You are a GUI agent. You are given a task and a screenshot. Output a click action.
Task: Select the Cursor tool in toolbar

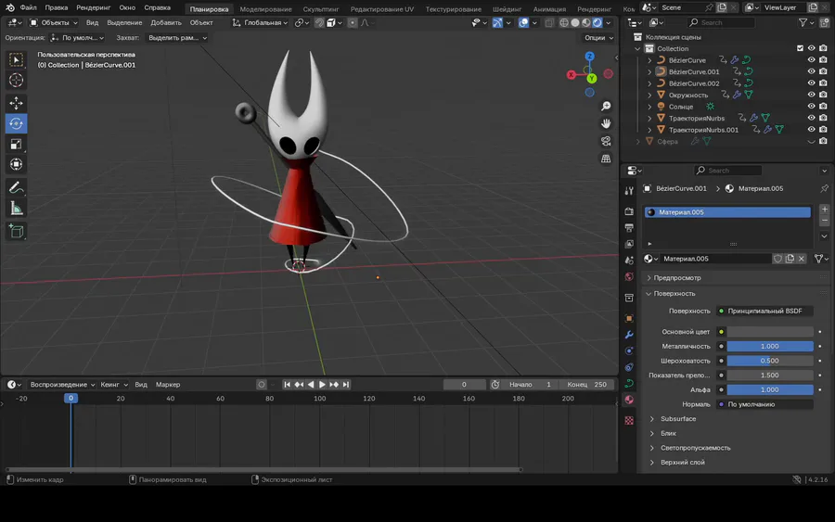tap(16, 81)
